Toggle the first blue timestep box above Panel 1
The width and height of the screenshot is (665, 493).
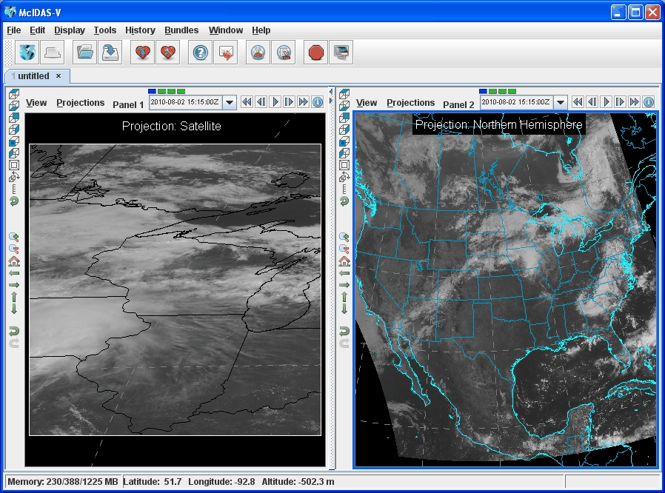[153, 91]
